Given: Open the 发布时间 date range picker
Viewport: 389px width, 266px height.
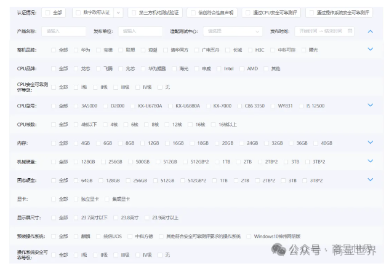Looking at the screenshot, I should pos(324,31).
